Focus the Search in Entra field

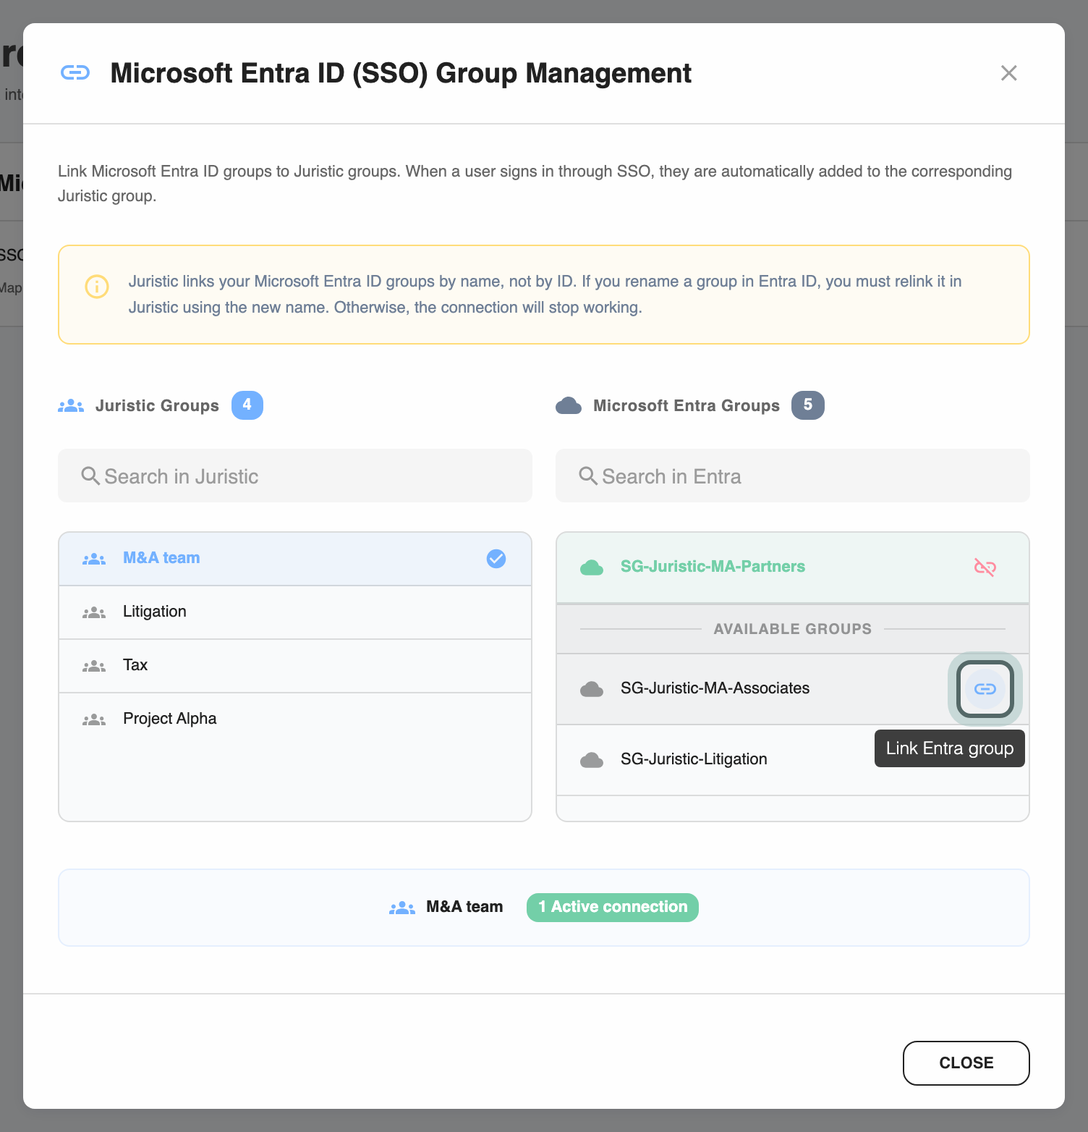point(793,476)
